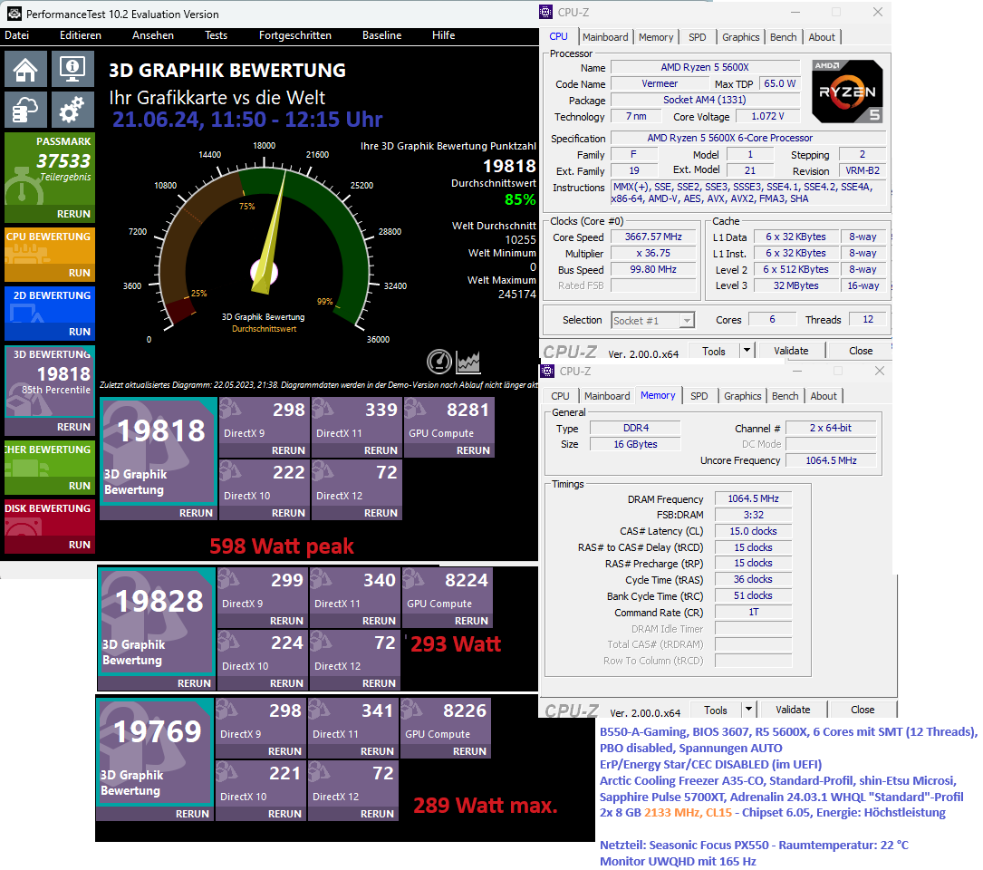Viewport: 983px width, 870px height.
Task: Click Close button in lower CPU-Z window
Action: [x=862, y=710]
